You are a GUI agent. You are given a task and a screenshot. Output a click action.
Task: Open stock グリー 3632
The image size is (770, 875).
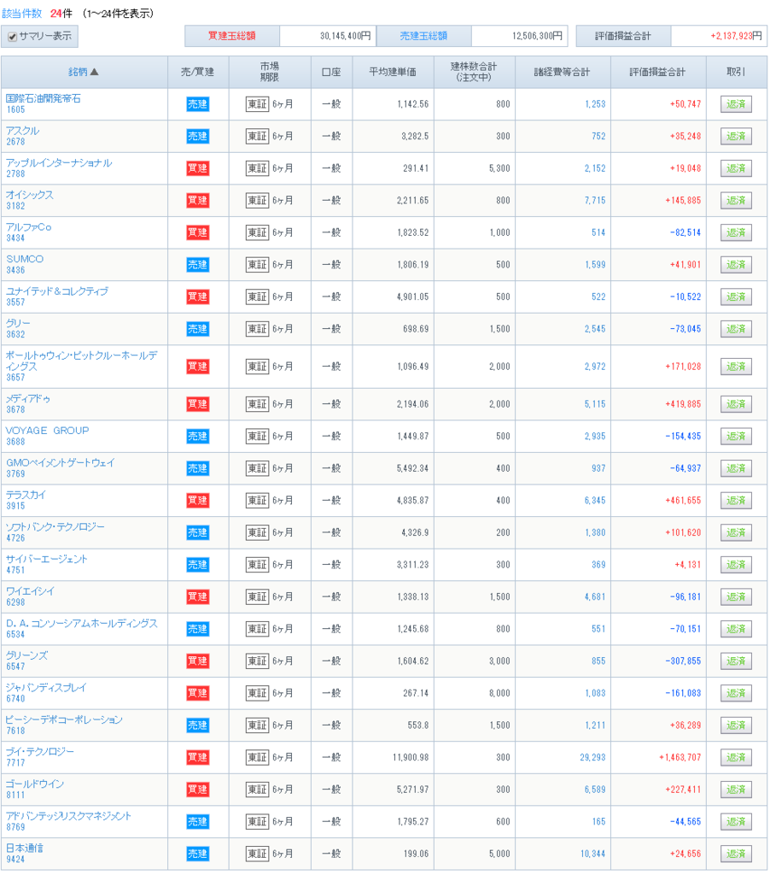[x=18, y=329]
